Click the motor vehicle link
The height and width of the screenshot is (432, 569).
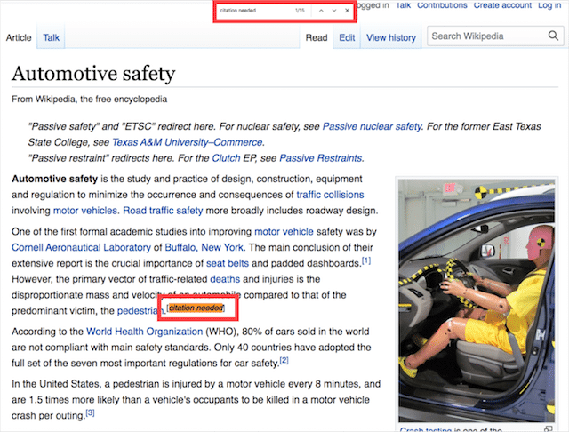coord(284,232)
